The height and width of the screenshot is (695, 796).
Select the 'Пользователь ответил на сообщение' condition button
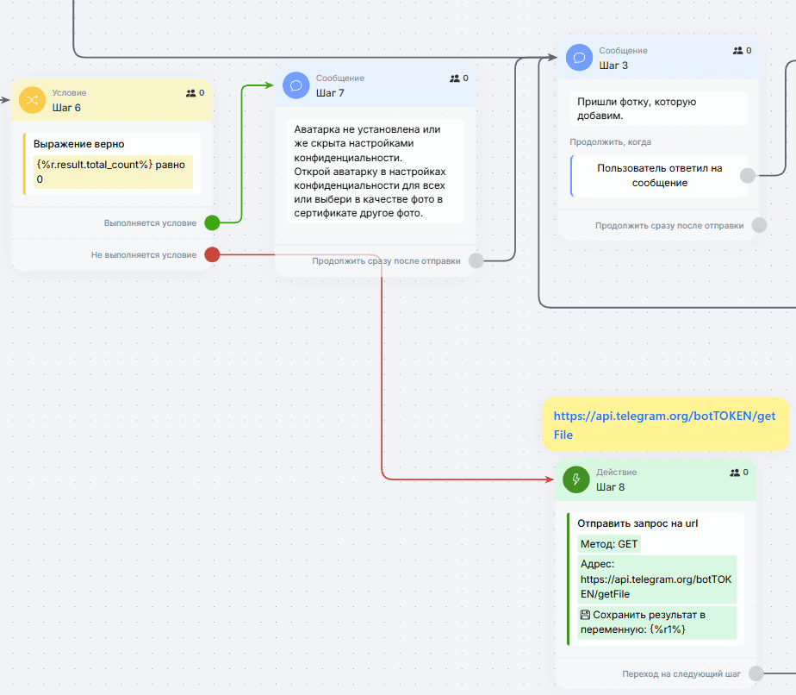tap(659, 176)
